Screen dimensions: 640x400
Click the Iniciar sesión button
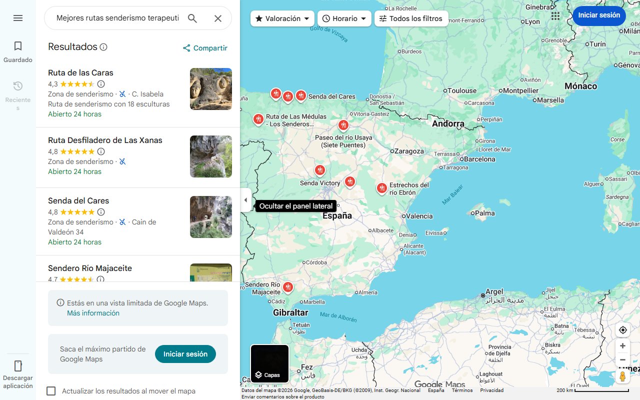click(x=599, y=15)
